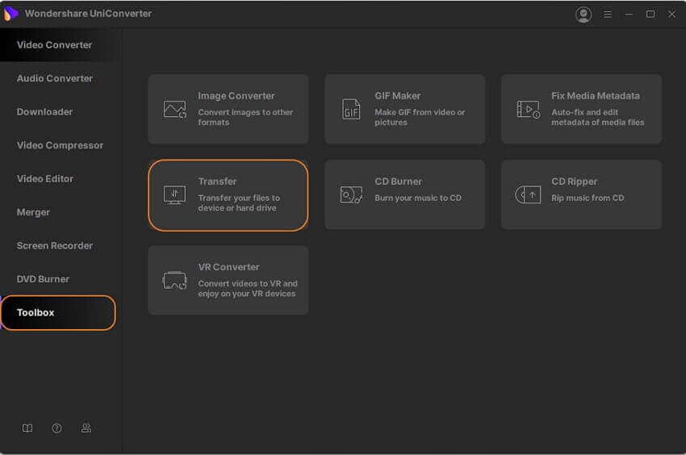Click the GIF Maker icon
This screenshot has width=686, height=455.
[x=351, y=109]
